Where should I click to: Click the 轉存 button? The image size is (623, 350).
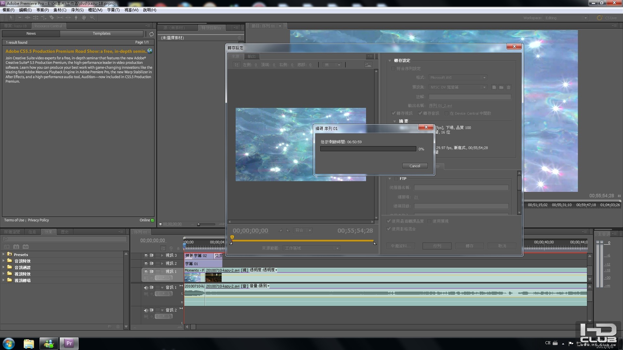(x=470, y=246)
